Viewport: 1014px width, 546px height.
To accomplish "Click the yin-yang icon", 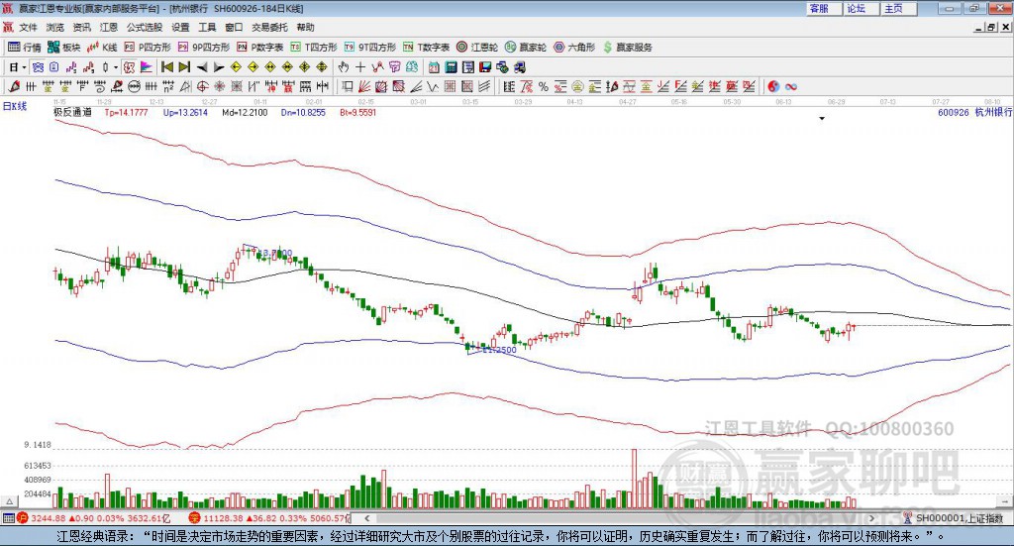I will click(x=773, y=86).
